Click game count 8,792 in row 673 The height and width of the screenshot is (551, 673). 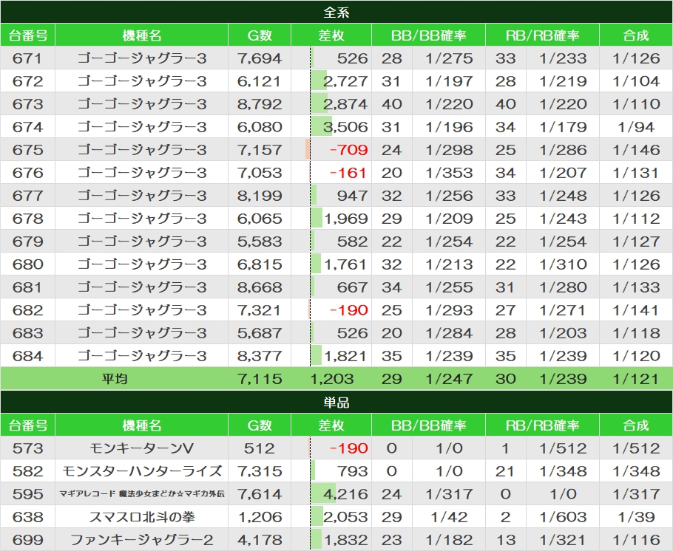pos(260,103)
